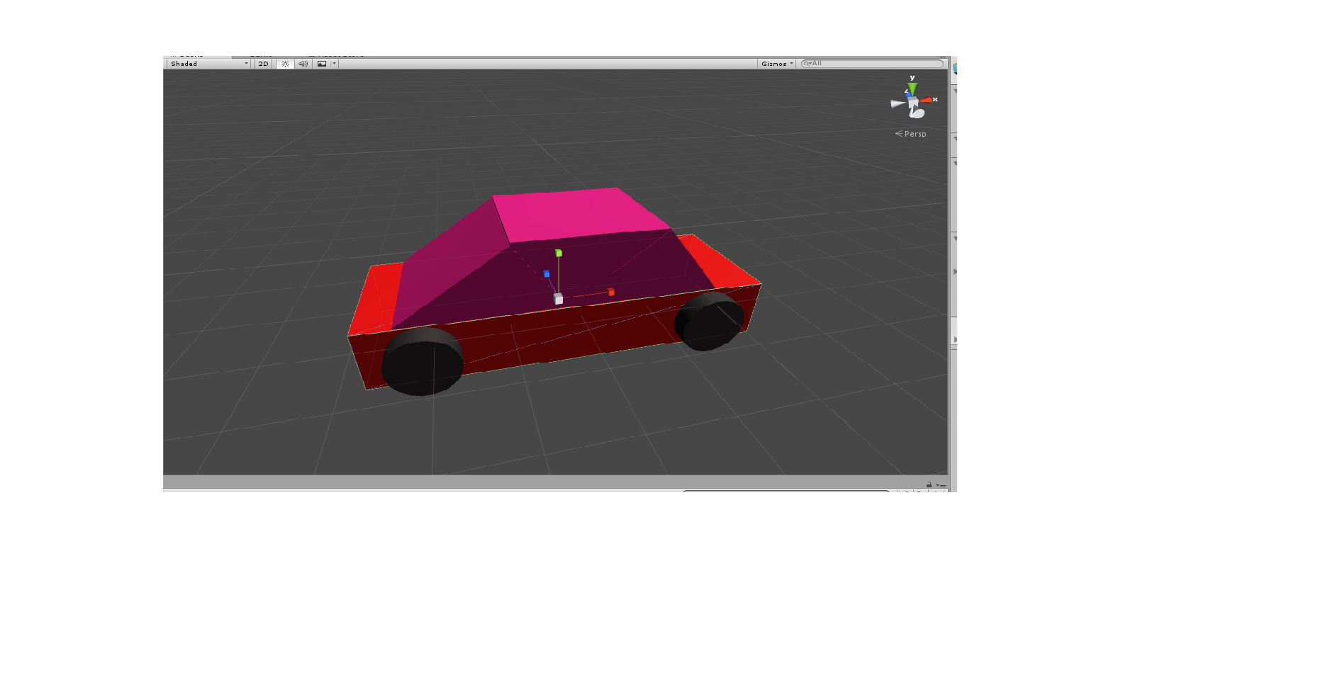
Task: Click the blue Z move handle on the car
Action: pyautogui.click(x=547, y=273)
